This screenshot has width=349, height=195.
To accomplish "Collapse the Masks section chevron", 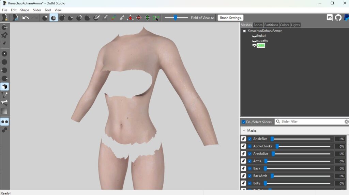I will [x=244, y=130].
